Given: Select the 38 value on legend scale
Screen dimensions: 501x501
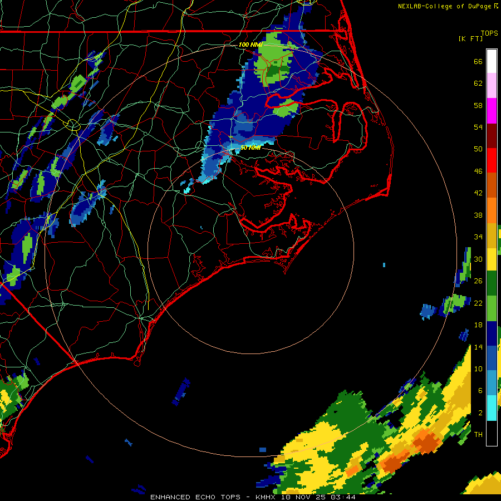Looking at the screenshot, I should (478, 215).
